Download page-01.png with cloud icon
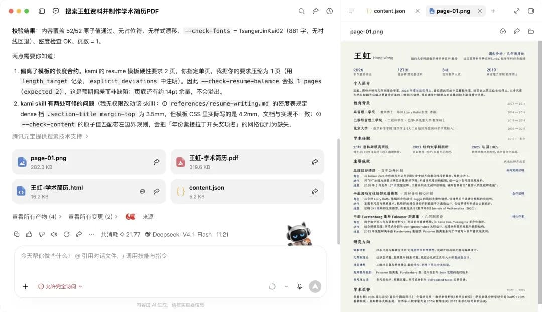This screenshot has height=312, width=542. [503, 32]
